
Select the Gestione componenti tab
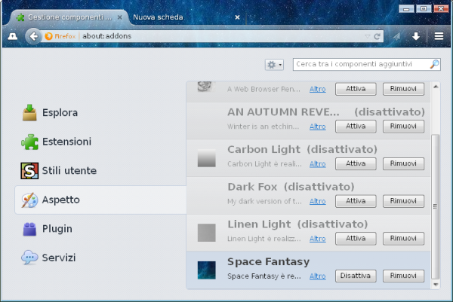pyautogui.click(x=69, y=17)
